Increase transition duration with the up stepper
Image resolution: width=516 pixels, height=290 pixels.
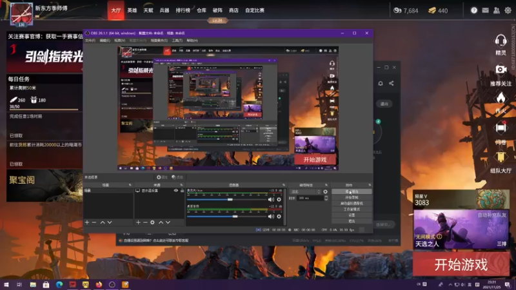[326, 197]
